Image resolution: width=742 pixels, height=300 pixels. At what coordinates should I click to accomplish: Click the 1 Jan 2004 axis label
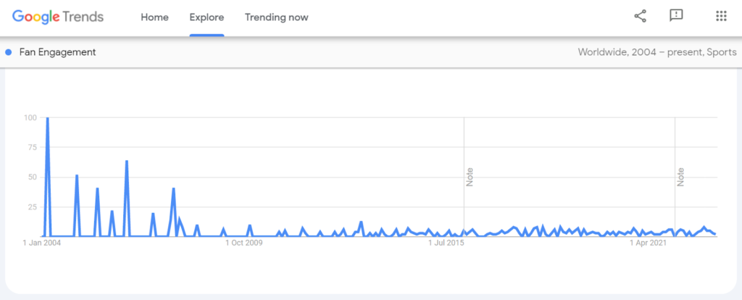tap(41, 243)
